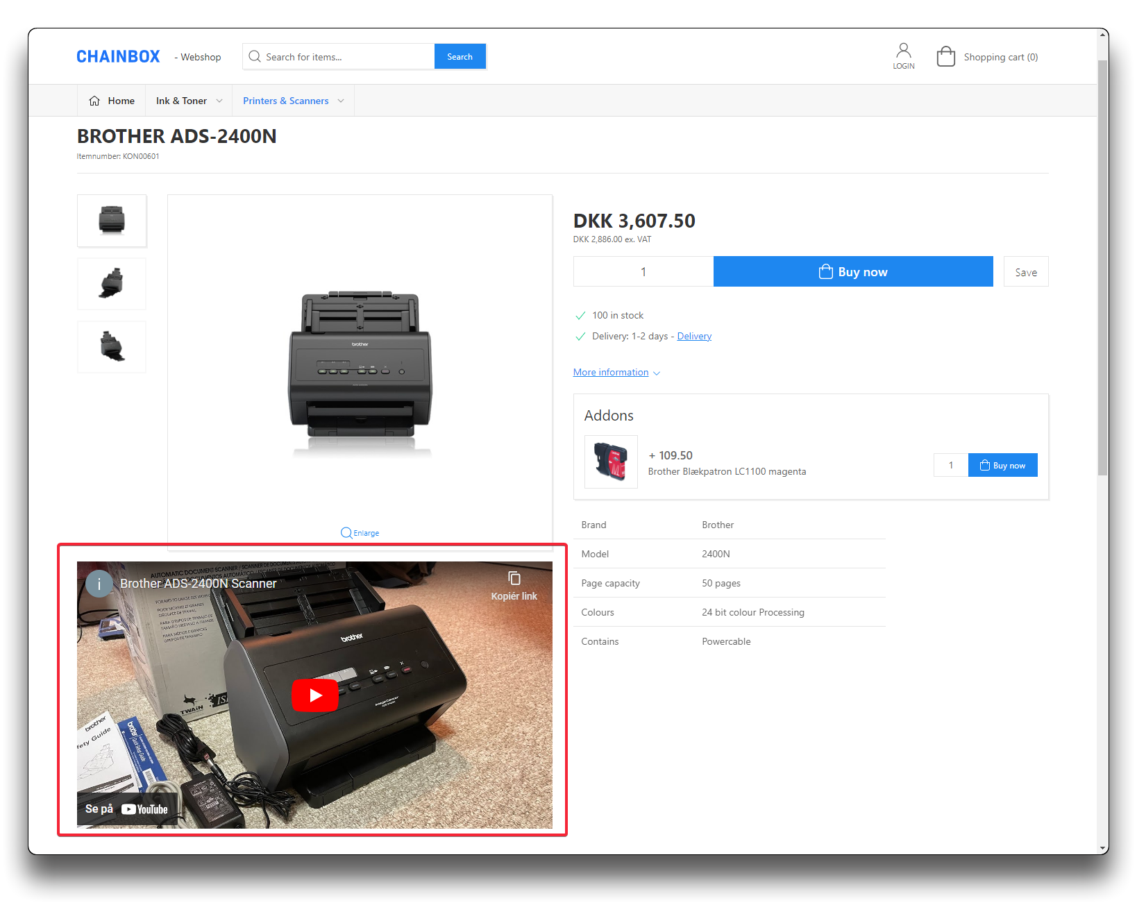Open the Delivery link
1137x905 pixels.
pos(694,336)
